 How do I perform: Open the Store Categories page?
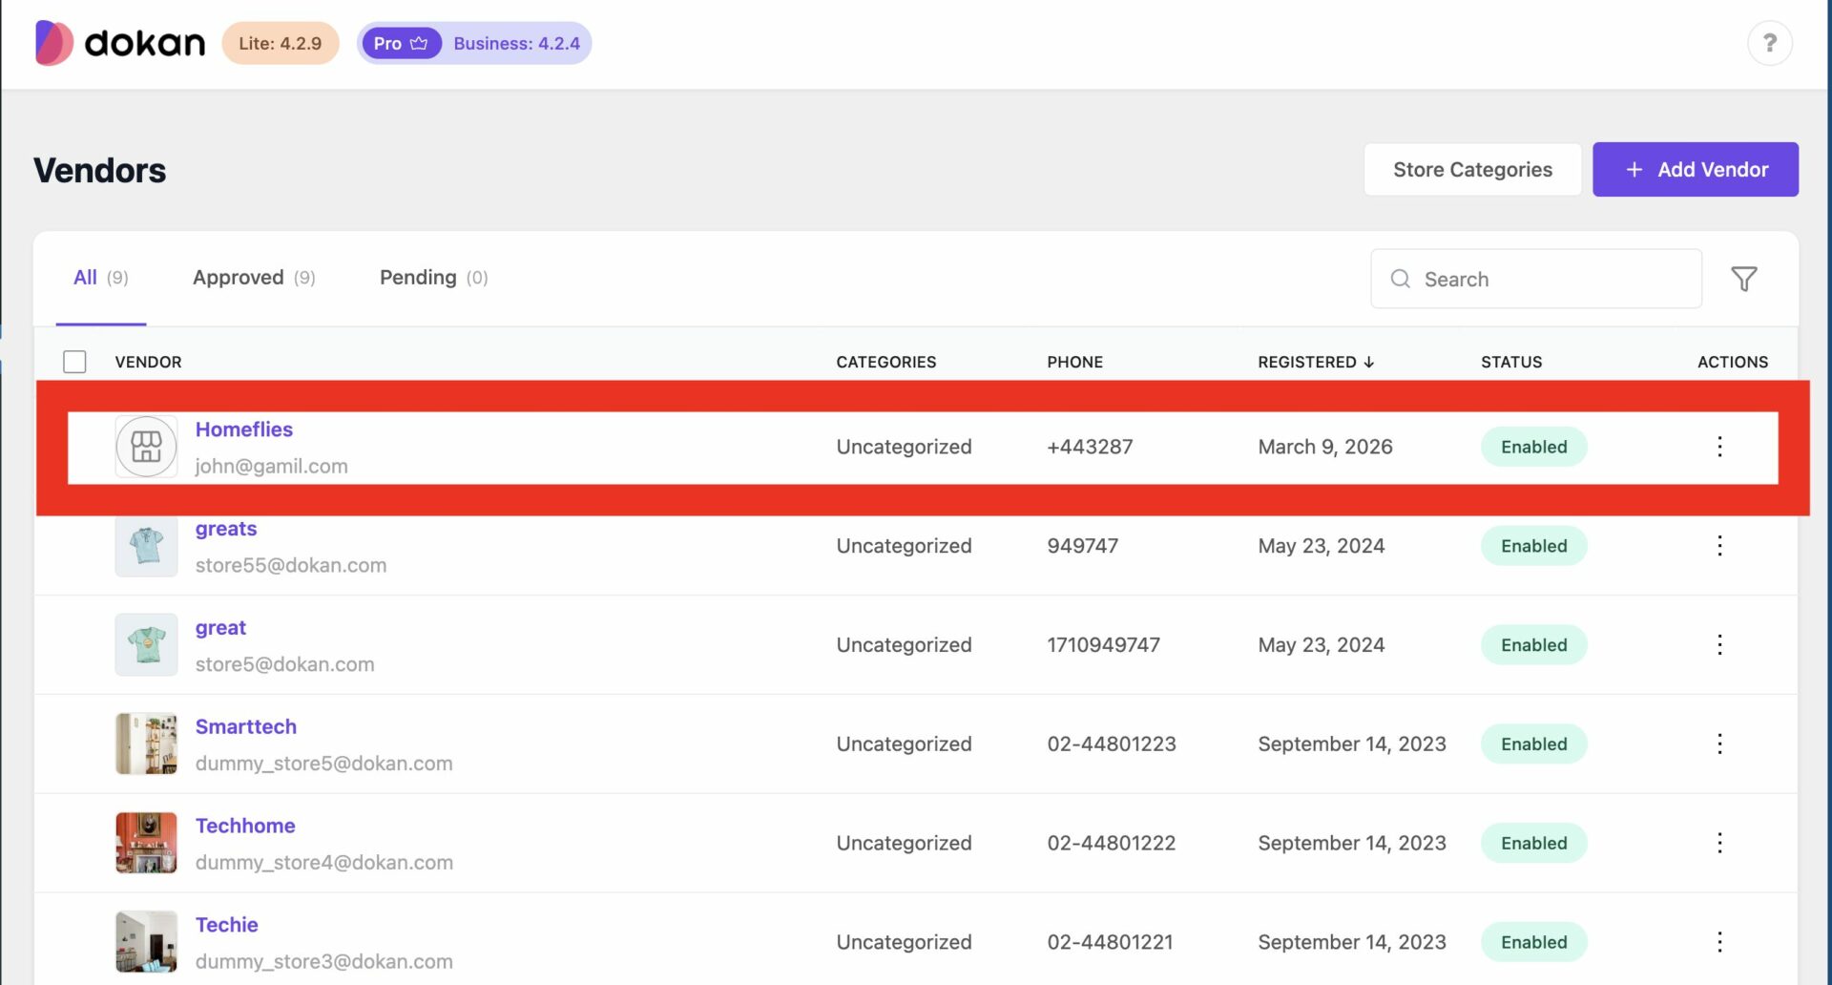[x=1471, y=169]
